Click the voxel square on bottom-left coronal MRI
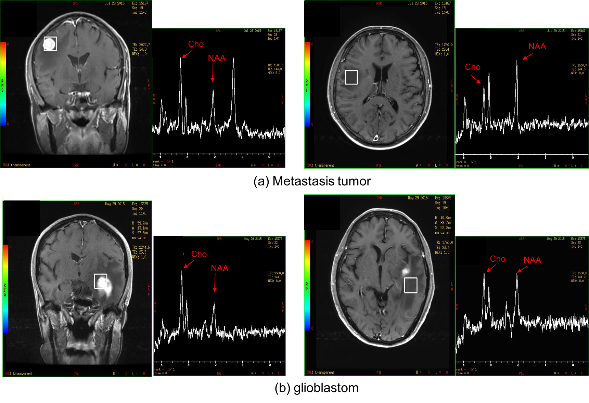589x403 pixels. (x=101, y=281)
